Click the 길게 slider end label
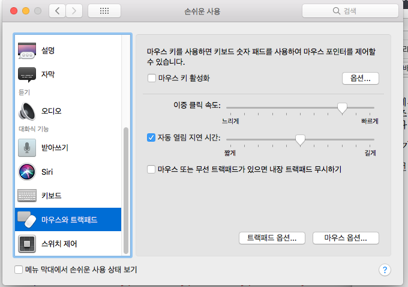Screen dimensions: 408x287 370,153
